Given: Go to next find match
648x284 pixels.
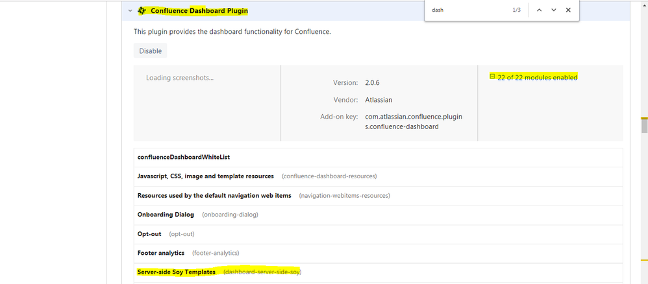Looking at the screenshot, I should click(x=554, y=10).
